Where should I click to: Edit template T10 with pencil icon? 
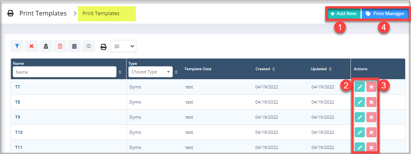pyautogui.click(x=360, y=132)
